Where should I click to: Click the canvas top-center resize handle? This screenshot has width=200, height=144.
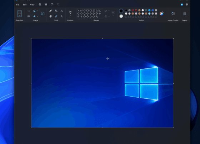coord(102,38)
